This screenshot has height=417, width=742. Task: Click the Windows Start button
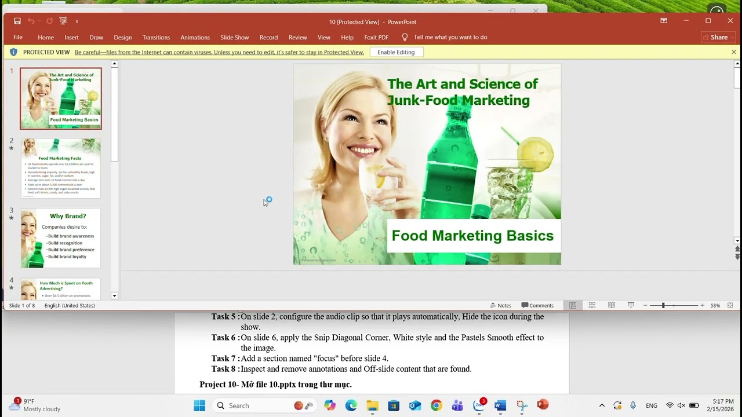199,405
